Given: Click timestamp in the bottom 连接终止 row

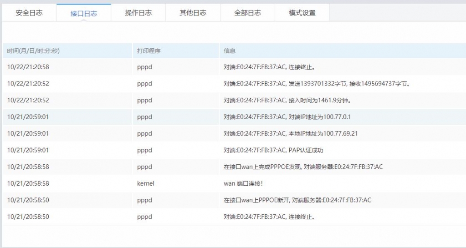Looking at the screenshot, I should click(x=28, y=217).
